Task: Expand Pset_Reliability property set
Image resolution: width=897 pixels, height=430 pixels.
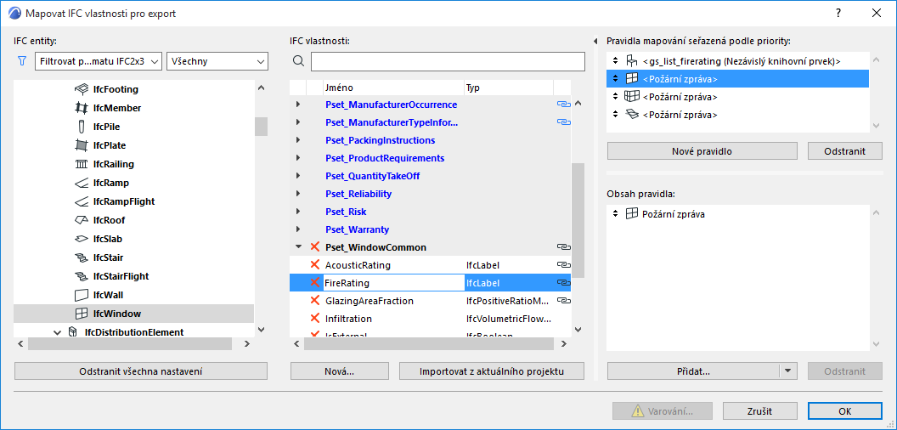Action: tap(298, 194)
